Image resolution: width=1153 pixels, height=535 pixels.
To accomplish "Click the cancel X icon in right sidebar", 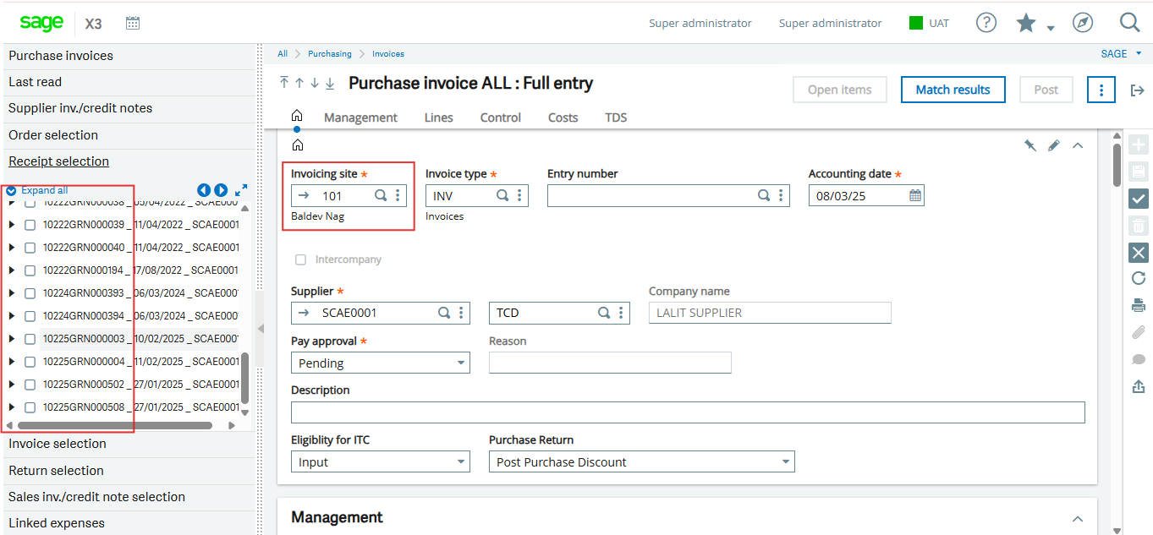I will coord(1138,252).
